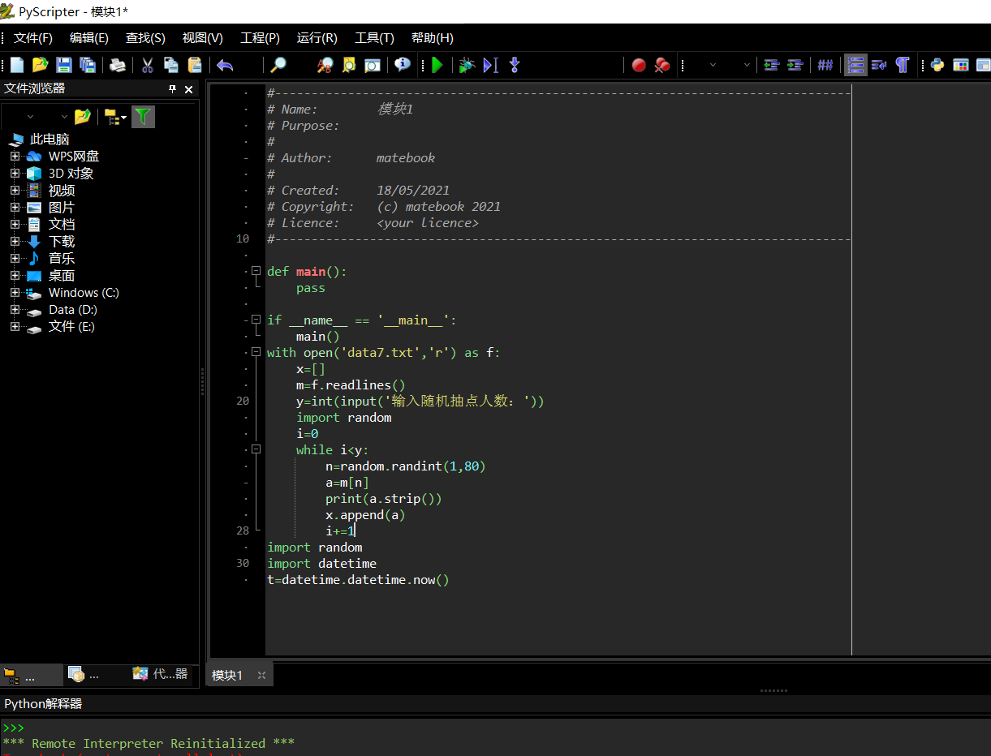Click the Save file floppy icon
The image size is (991, 756).
pyautogui.click(x=63, y=65)
